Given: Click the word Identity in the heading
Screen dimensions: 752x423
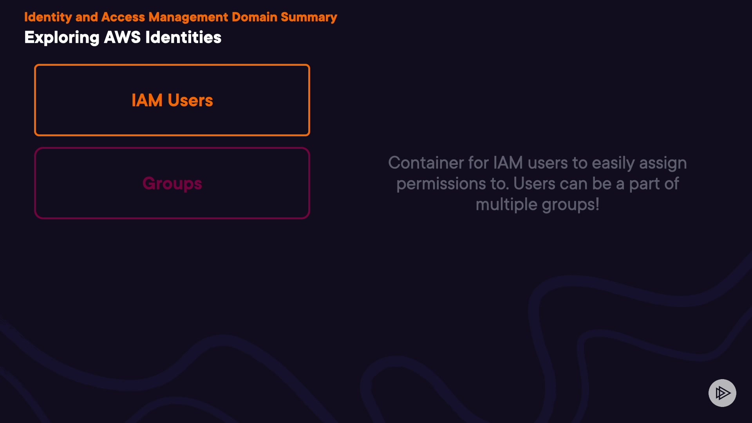Looking at the screenshot, I should [48, 17].
